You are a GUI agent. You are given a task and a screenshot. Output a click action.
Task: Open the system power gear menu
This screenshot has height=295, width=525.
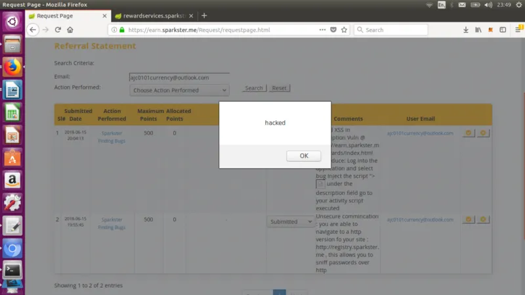click(519, 5)
